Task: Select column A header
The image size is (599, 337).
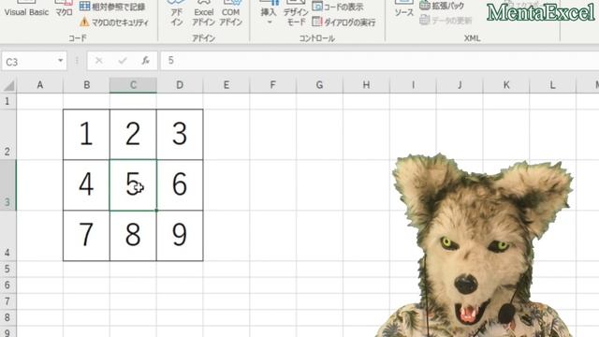Action: 39,85
